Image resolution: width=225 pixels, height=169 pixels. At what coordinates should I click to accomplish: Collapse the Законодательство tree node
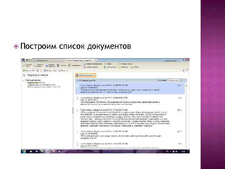click(x=23, y=80)
